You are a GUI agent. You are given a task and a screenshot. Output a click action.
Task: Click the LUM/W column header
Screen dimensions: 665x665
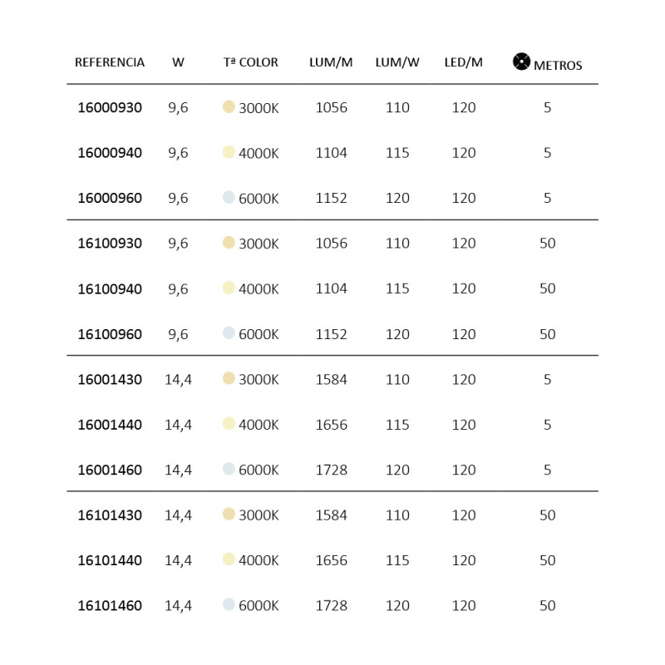397,62
